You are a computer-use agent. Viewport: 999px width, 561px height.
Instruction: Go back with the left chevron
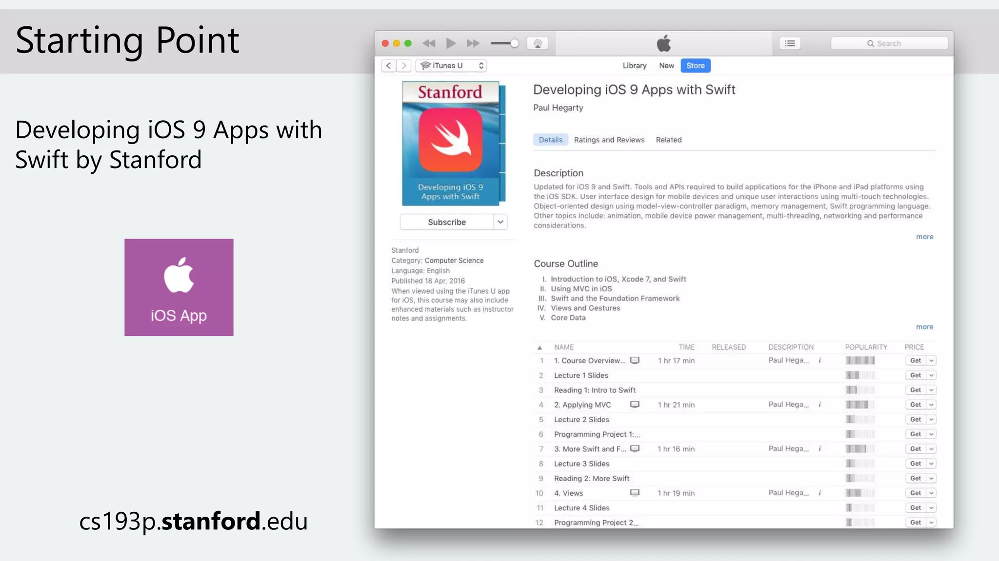click(388, 65)
